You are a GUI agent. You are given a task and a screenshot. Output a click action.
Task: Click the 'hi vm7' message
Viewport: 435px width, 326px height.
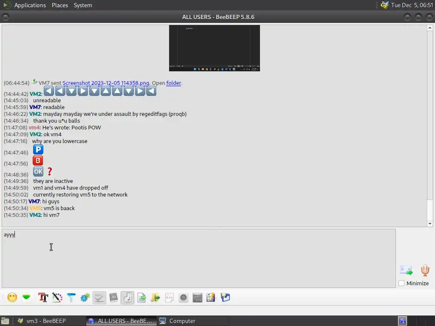51,215
